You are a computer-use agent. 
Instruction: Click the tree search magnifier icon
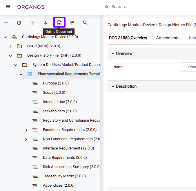click(x=85, y=23)
